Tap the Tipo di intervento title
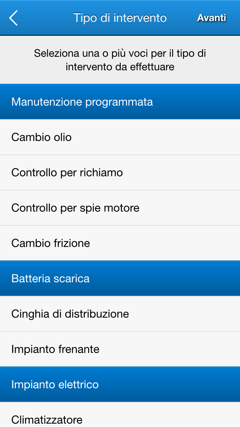Image resolution: width=240 pixels, height=427 pixels. pos(120,18)
